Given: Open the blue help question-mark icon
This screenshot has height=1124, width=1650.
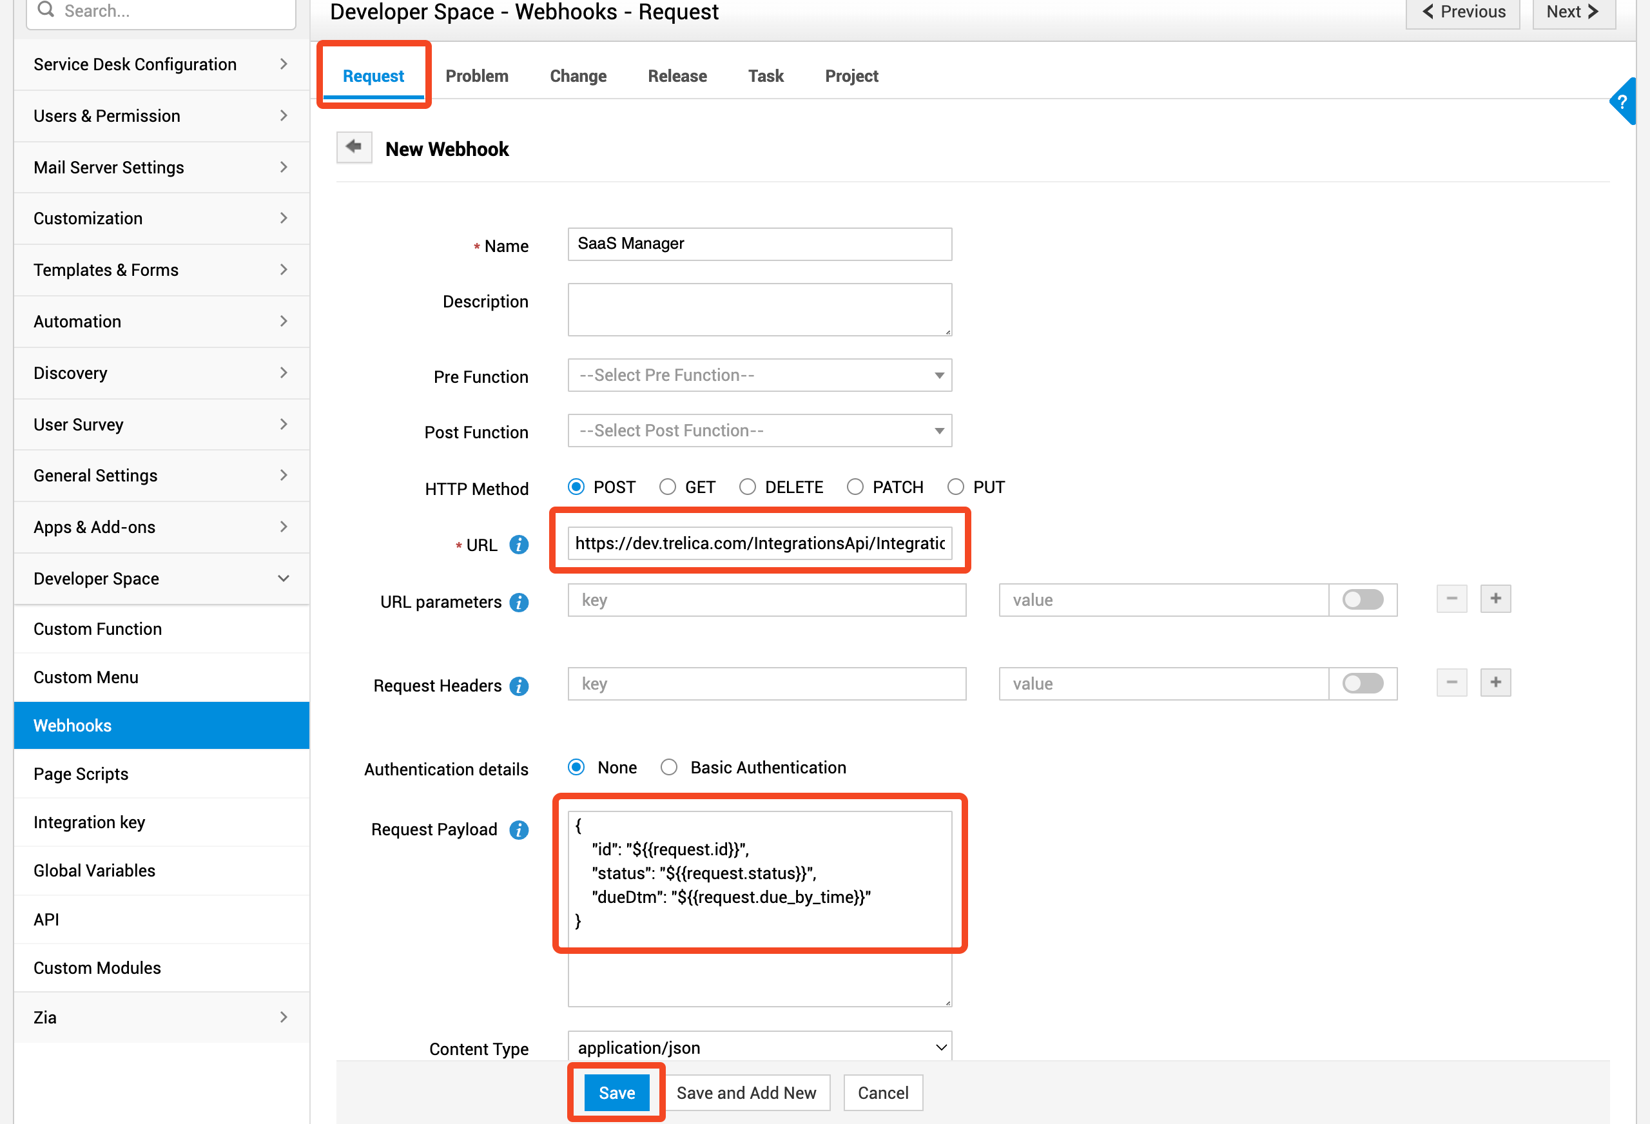Looking at the screenshot, I should [x=1623, y=102].
